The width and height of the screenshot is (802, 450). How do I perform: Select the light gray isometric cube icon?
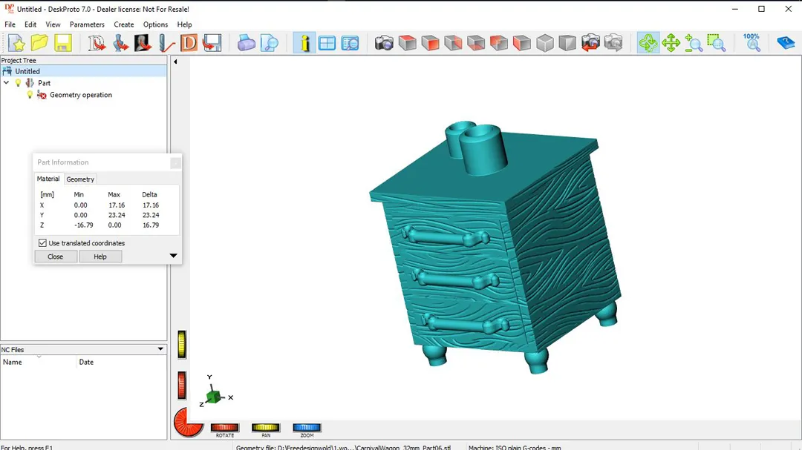[545, 43]
